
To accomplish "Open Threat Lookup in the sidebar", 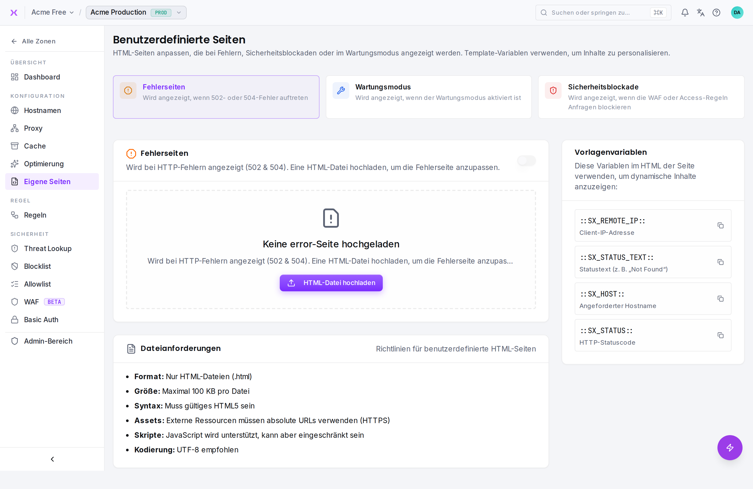I will pyautogui.click(x=52, y=248).
